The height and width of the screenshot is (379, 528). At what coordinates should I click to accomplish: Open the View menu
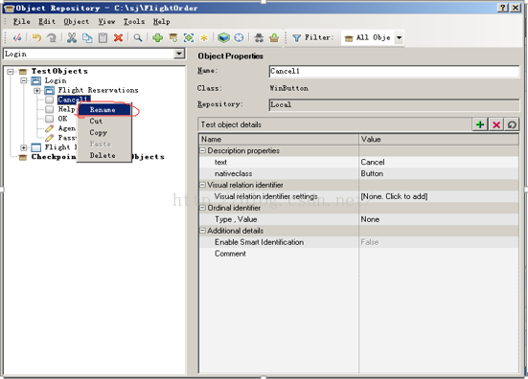(106, 21)
